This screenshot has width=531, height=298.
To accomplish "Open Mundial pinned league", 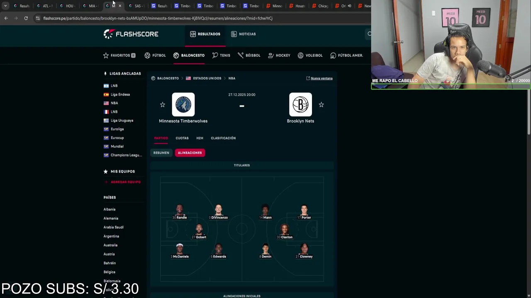I will [x=117, y=147].
